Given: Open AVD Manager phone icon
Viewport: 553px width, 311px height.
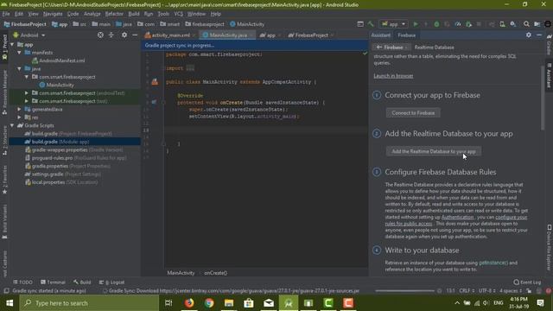Looking at the screenshot, I should [x=502, y=24].
